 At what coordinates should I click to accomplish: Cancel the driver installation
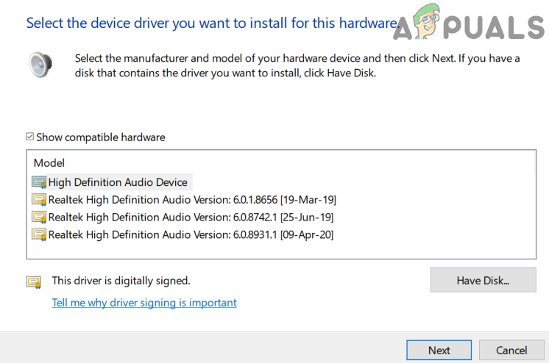[511, 351]
